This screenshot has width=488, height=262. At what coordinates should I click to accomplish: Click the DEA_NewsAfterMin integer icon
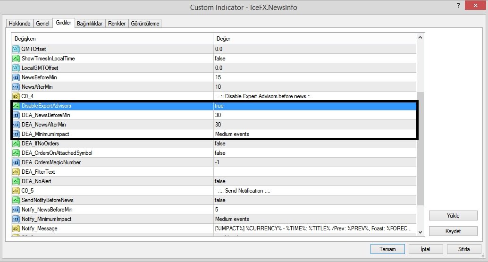(x=16, y=125)
